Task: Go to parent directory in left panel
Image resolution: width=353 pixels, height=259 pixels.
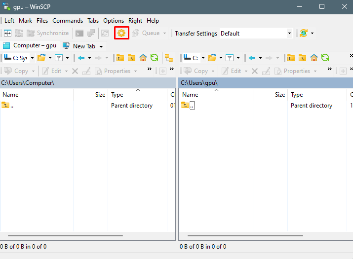Action: click(x=120, y=58)
